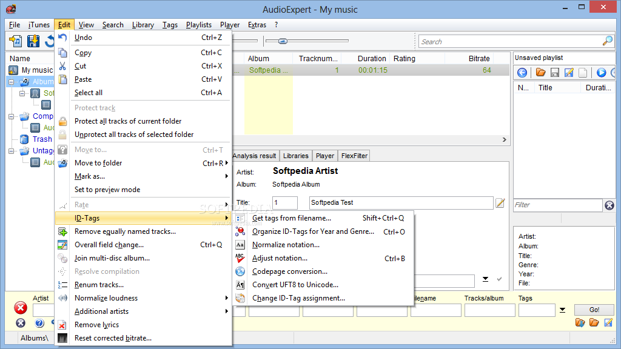Click the track list horizontal scroll right arrow
This screenshot has width=621, height=349.
504,140
